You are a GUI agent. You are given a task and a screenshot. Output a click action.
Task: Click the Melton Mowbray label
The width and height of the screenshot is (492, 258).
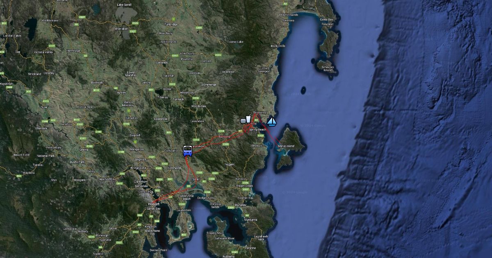coord(128,104)
